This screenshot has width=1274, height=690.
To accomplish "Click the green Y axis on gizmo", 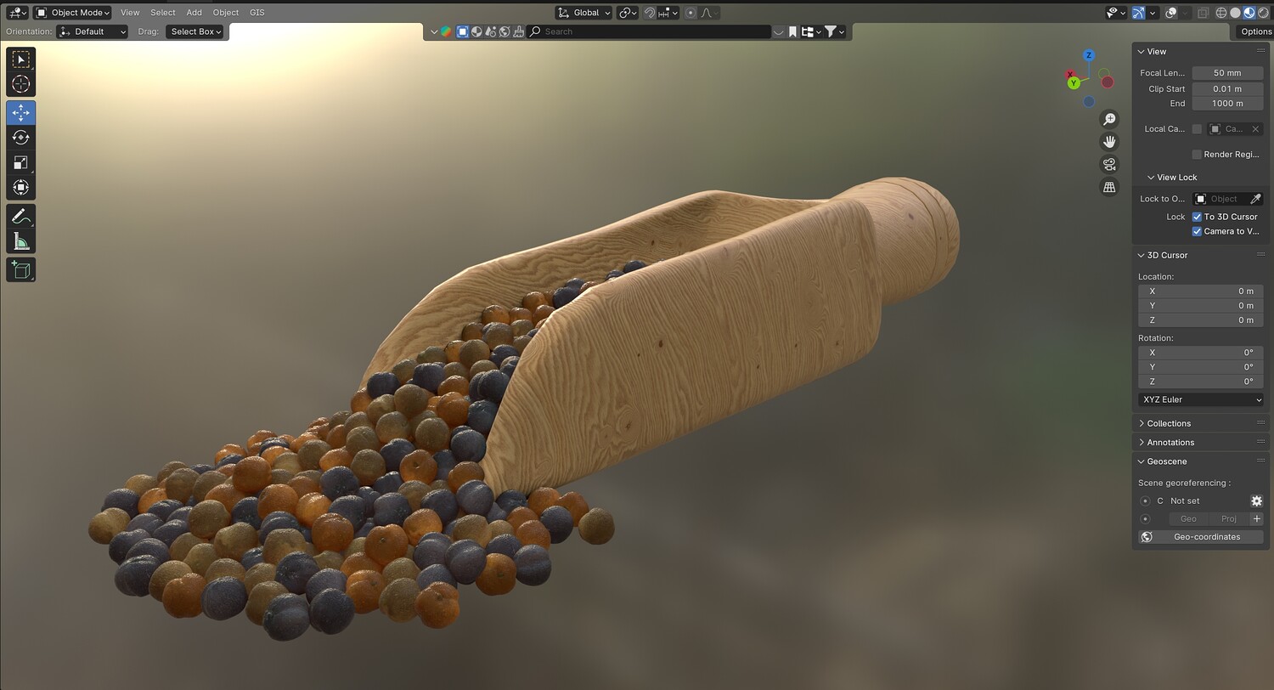I will [x=1074, y=83].
